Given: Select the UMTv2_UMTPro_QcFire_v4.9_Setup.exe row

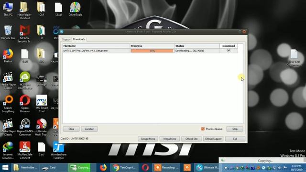Looking at the screenshot, I should click(x=150, y=51).
